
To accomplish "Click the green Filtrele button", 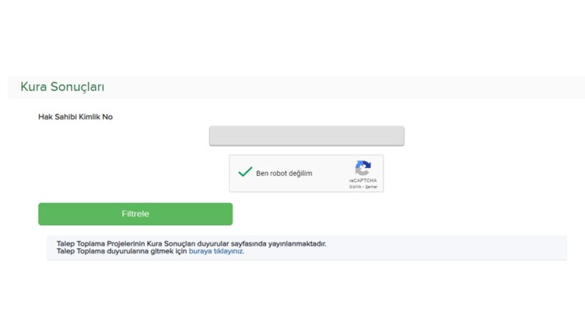I will click(x=136, y=214).
